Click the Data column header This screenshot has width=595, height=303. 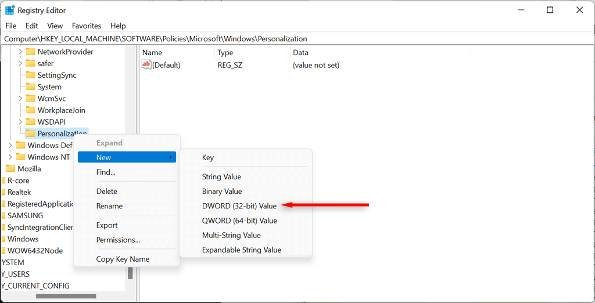(300, 52)
